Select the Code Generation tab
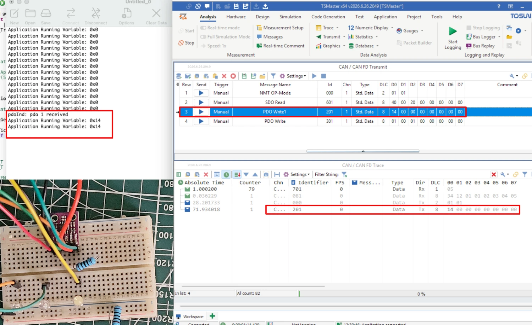The width and height of the screenshot is (532, 325). (x=328, y=17)
